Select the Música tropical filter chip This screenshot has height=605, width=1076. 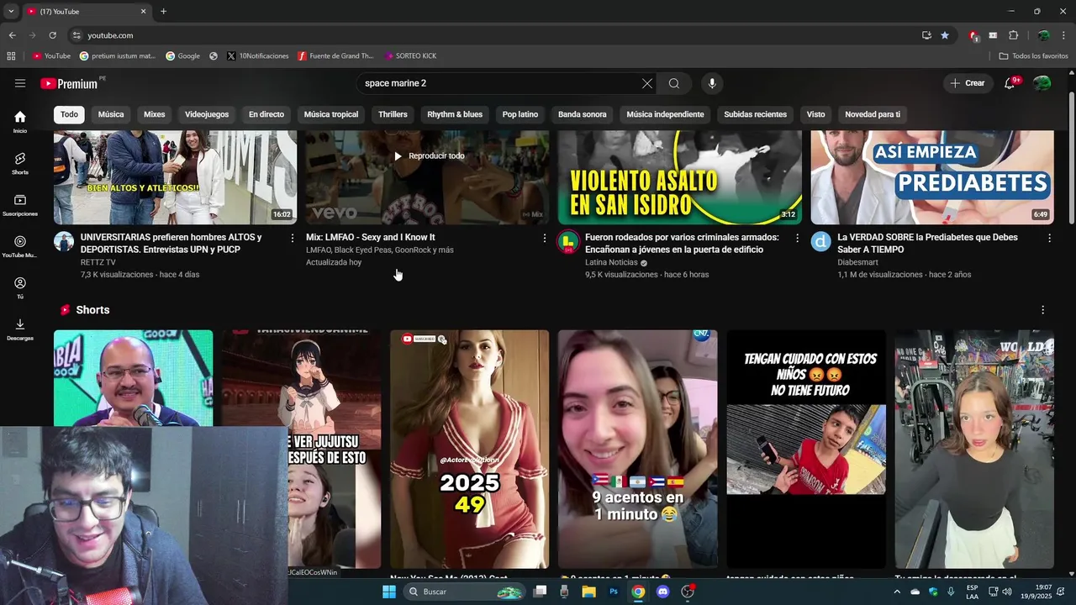[x=331, y=114]
